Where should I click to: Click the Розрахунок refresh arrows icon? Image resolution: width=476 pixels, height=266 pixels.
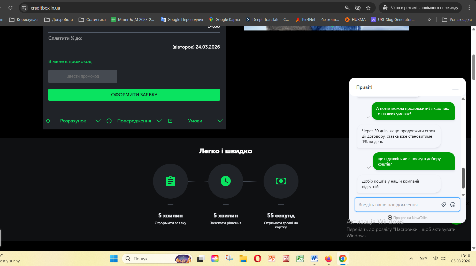click(48, 121)
